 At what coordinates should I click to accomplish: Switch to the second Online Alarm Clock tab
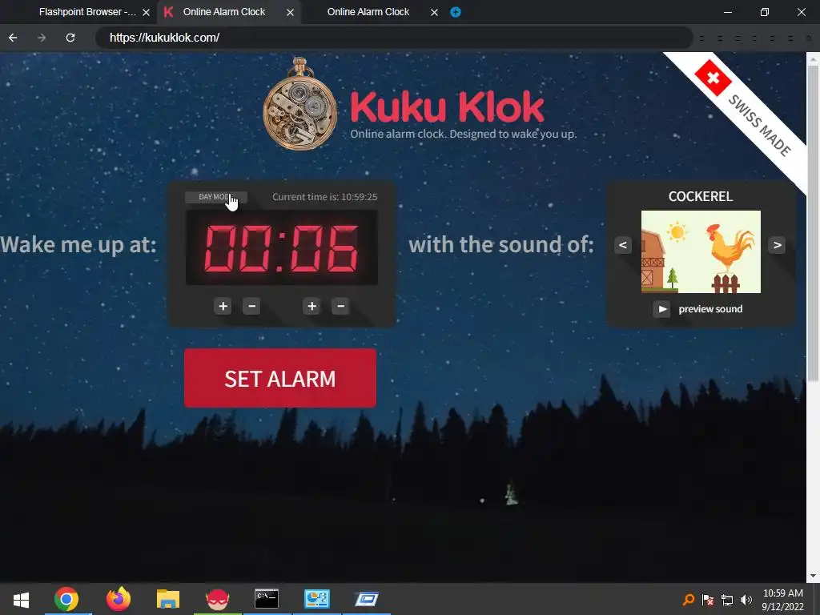[x=368, y=11]
